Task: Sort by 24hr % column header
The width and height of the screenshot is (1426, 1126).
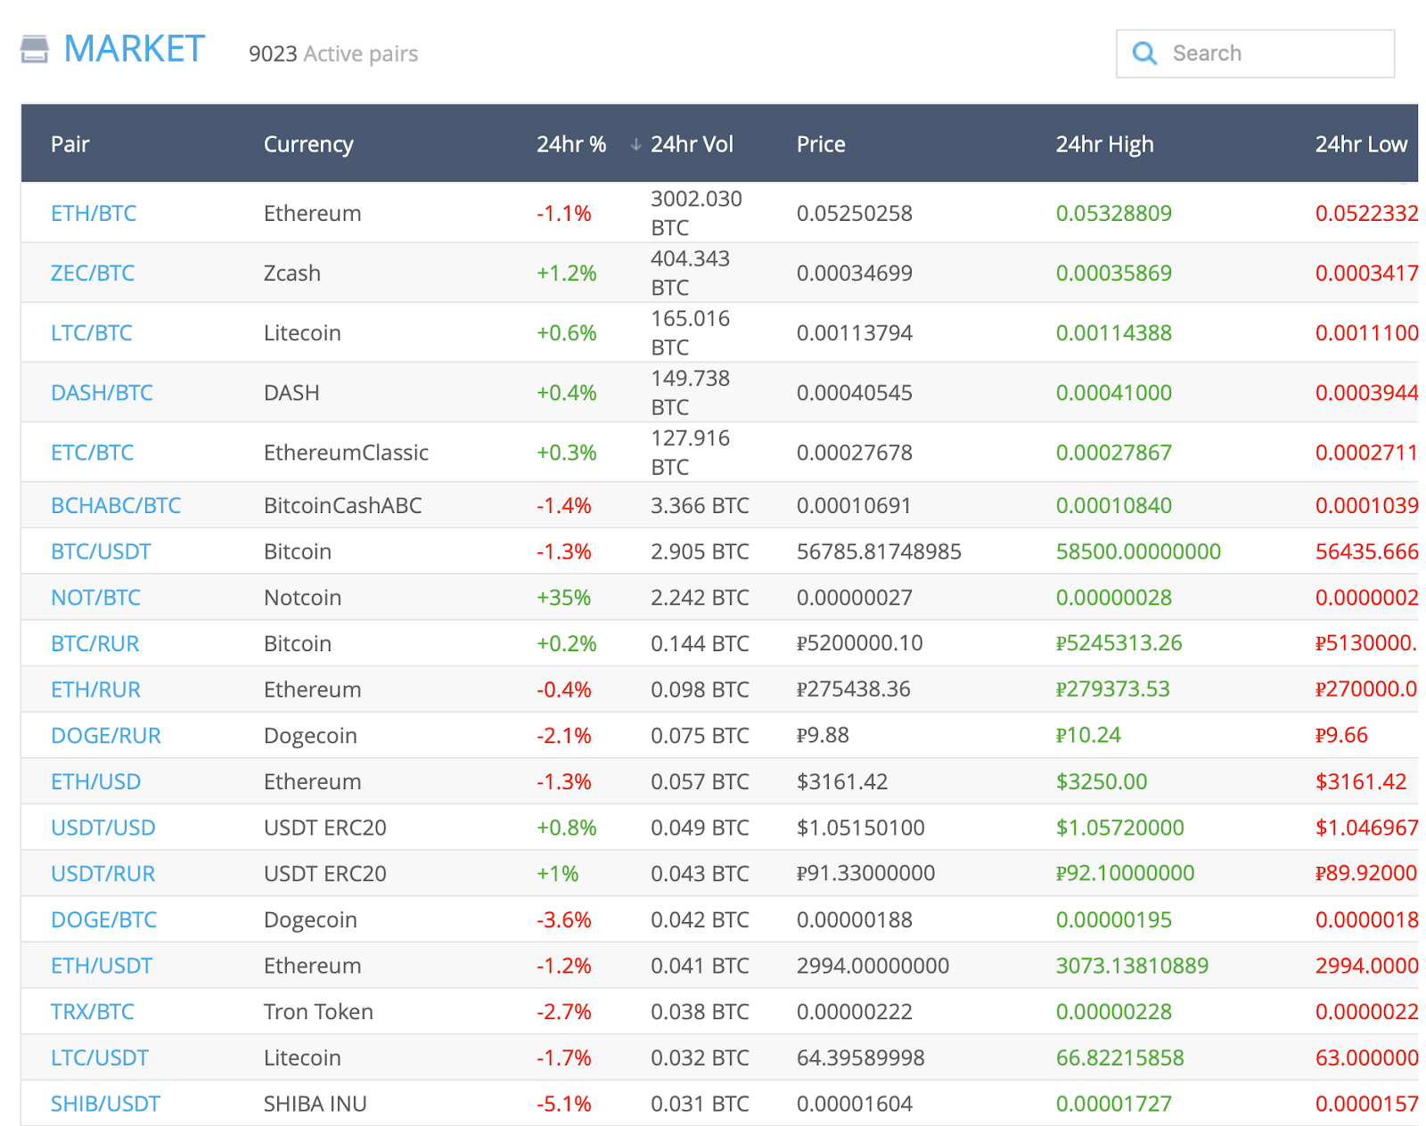Action: [x=571, y=144]
